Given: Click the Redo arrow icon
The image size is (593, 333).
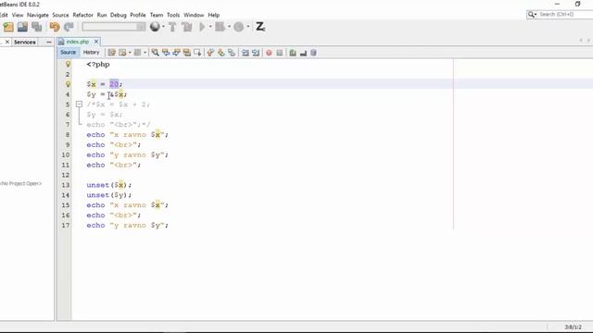Looking at the screenshot, I should pos(69,27).
